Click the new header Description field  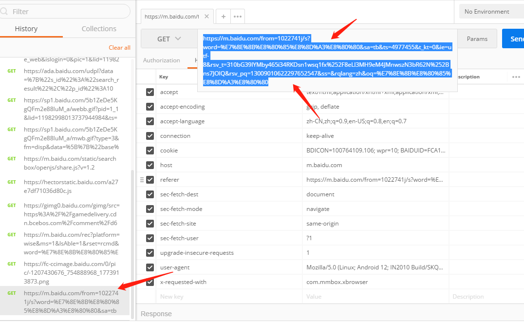click(486, 297)
